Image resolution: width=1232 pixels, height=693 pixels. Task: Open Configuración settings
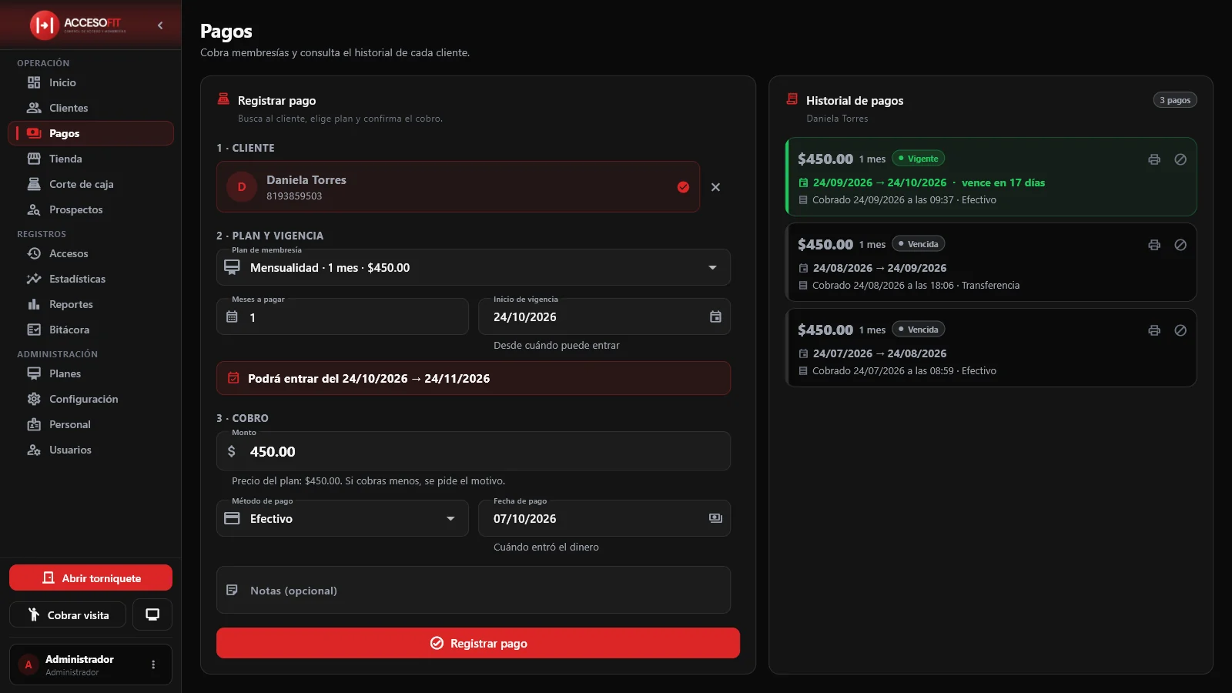tap(91, 399)
